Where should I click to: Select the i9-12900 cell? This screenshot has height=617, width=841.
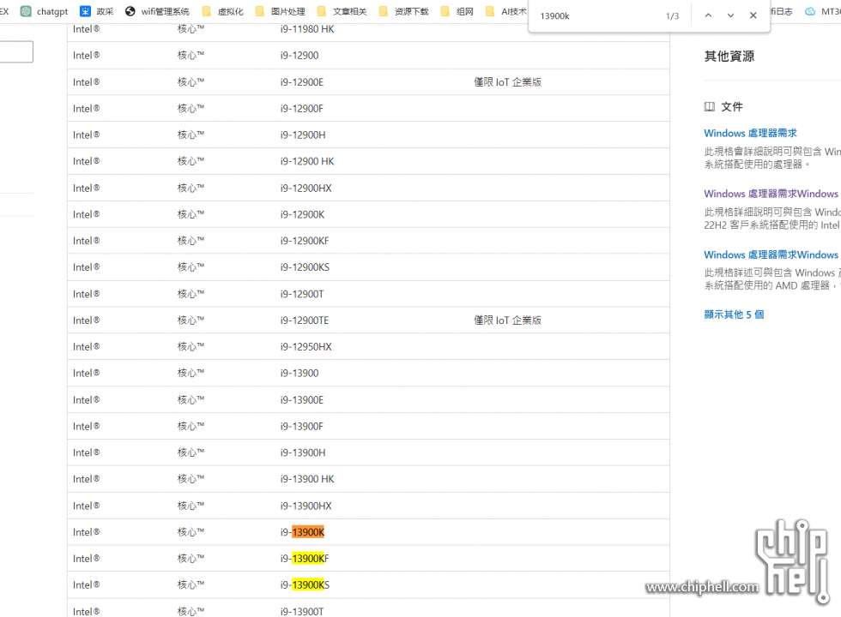(x=299, y=55)
